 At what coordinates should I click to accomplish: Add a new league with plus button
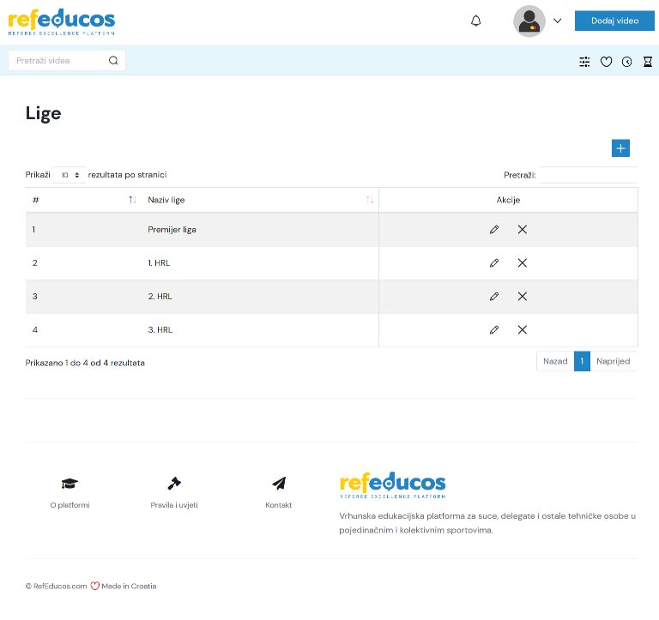click(620, 148)
